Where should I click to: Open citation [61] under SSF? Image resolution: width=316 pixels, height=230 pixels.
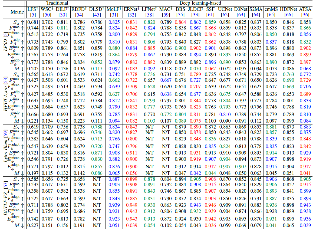tap(210, 15)
